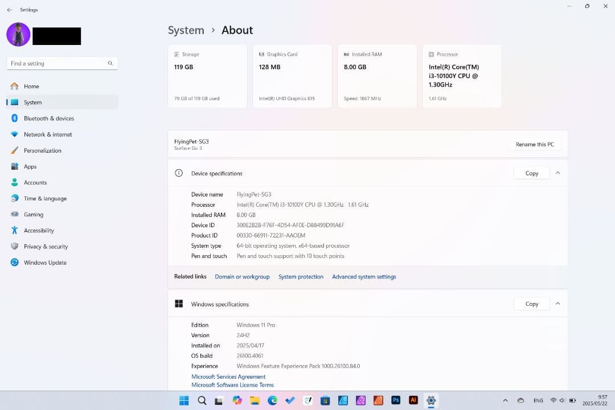Launch Microsoft Edge from the taskbar
The width and height of the screenshot is (615, 410).
(x=272, y=400)
